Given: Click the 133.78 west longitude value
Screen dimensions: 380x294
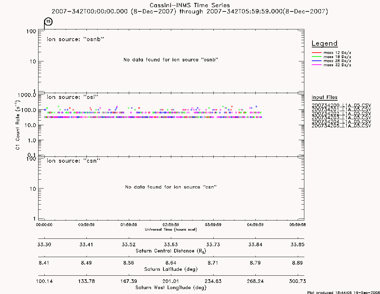Looking at the screenshot, I should point(86,281).
